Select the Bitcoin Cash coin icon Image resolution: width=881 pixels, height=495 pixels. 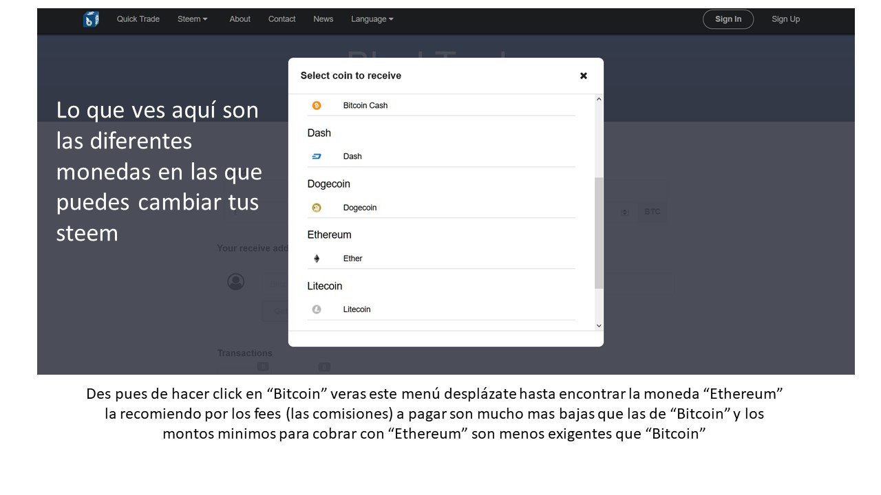coord(317,105)
